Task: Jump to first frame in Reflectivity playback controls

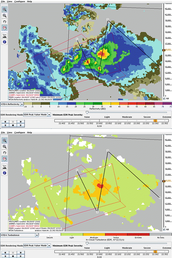Action: (x=5, y=122)
